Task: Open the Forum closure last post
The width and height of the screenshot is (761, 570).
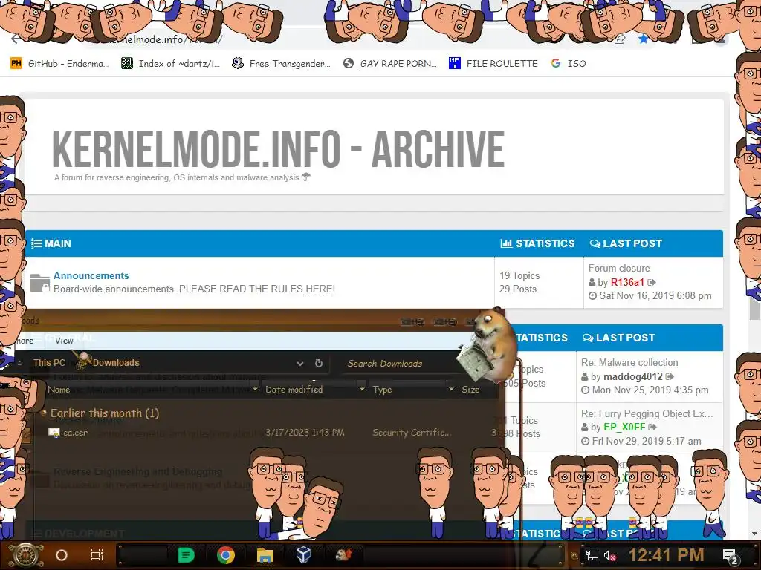Action: [619, 268]
